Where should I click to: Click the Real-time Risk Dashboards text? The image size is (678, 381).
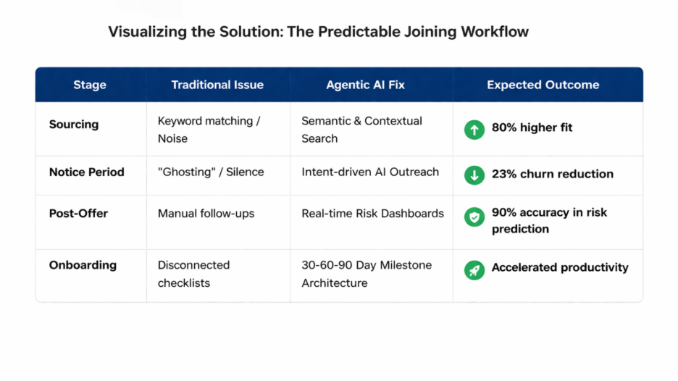click(x=372, y=214)
